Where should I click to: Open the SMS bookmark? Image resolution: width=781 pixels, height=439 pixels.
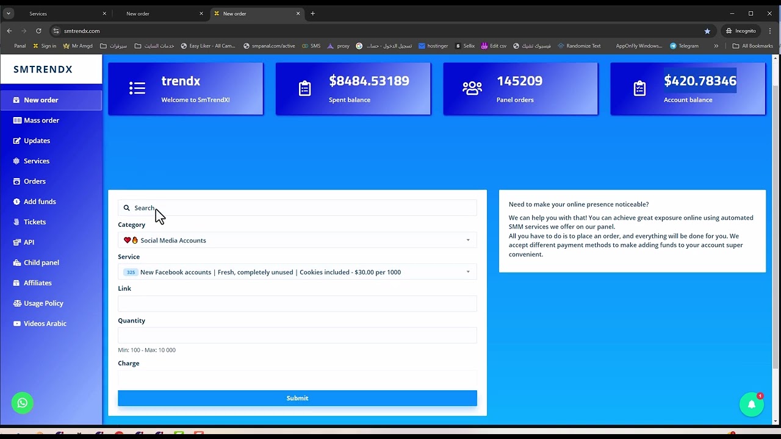(x=311, y=46)
